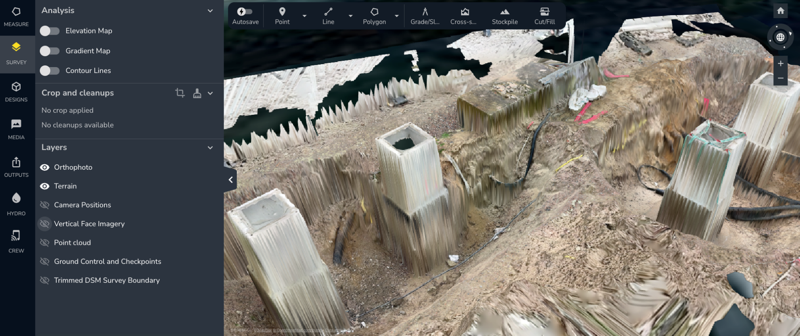The width and height of the screenshot is (800, 336).
Task: Enable the Contour Lines toggle
Action: [49, 70]
